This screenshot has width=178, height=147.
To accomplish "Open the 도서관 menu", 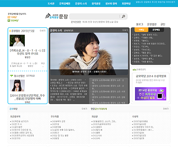I will (51, 3).
